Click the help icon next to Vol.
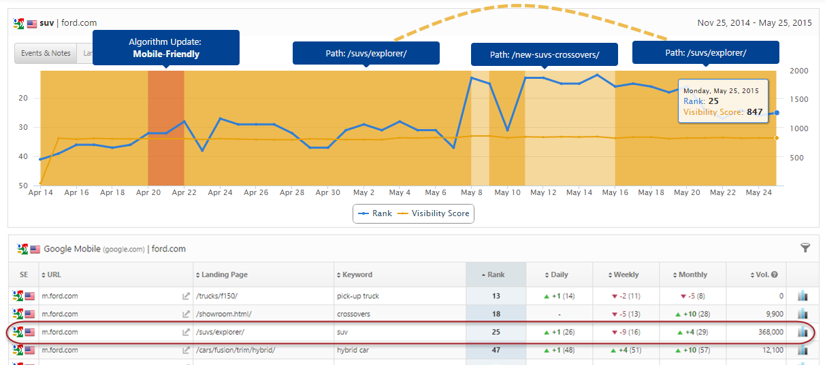This screenshot has width=825, height=365. (x=774, y=275)
